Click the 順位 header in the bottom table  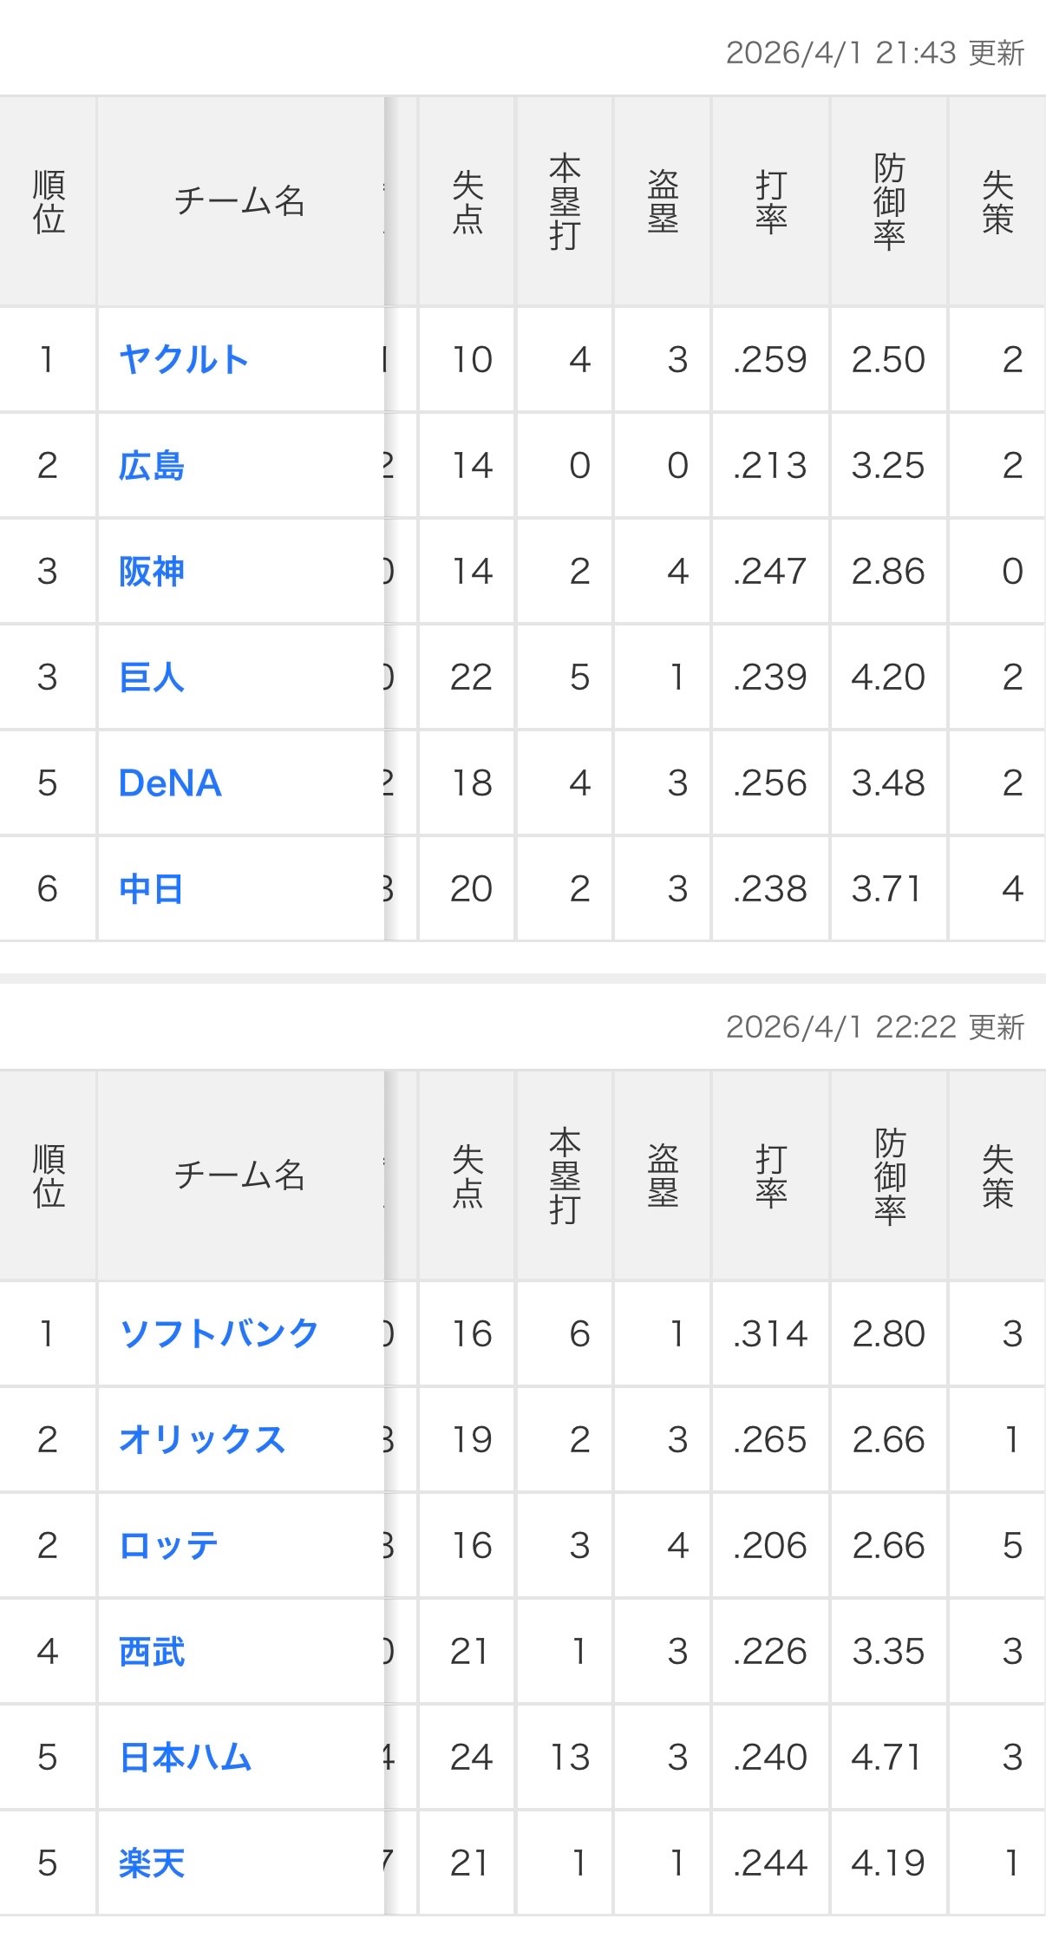click(x=49, y=1176)
